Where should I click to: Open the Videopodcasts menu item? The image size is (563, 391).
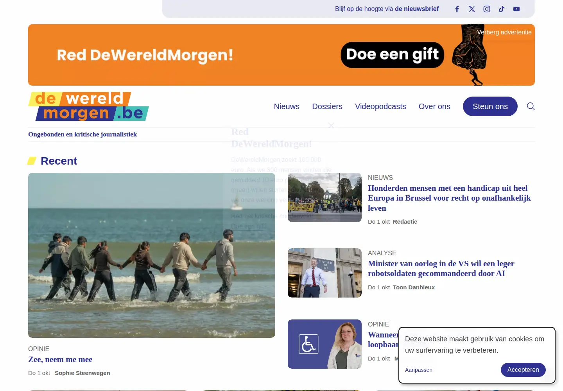point(380,106)
